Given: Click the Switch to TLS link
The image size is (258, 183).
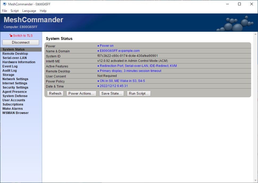Looking at the screenshot, I should 23,36.
